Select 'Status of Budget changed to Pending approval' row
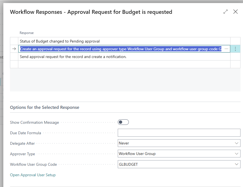The height and width of the screenshot is (187, 243). (60, 41)
